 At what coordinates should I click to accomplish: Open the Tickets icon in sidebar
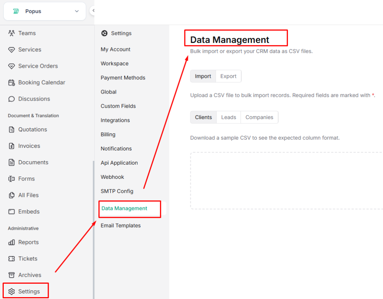tap(11, 259)
